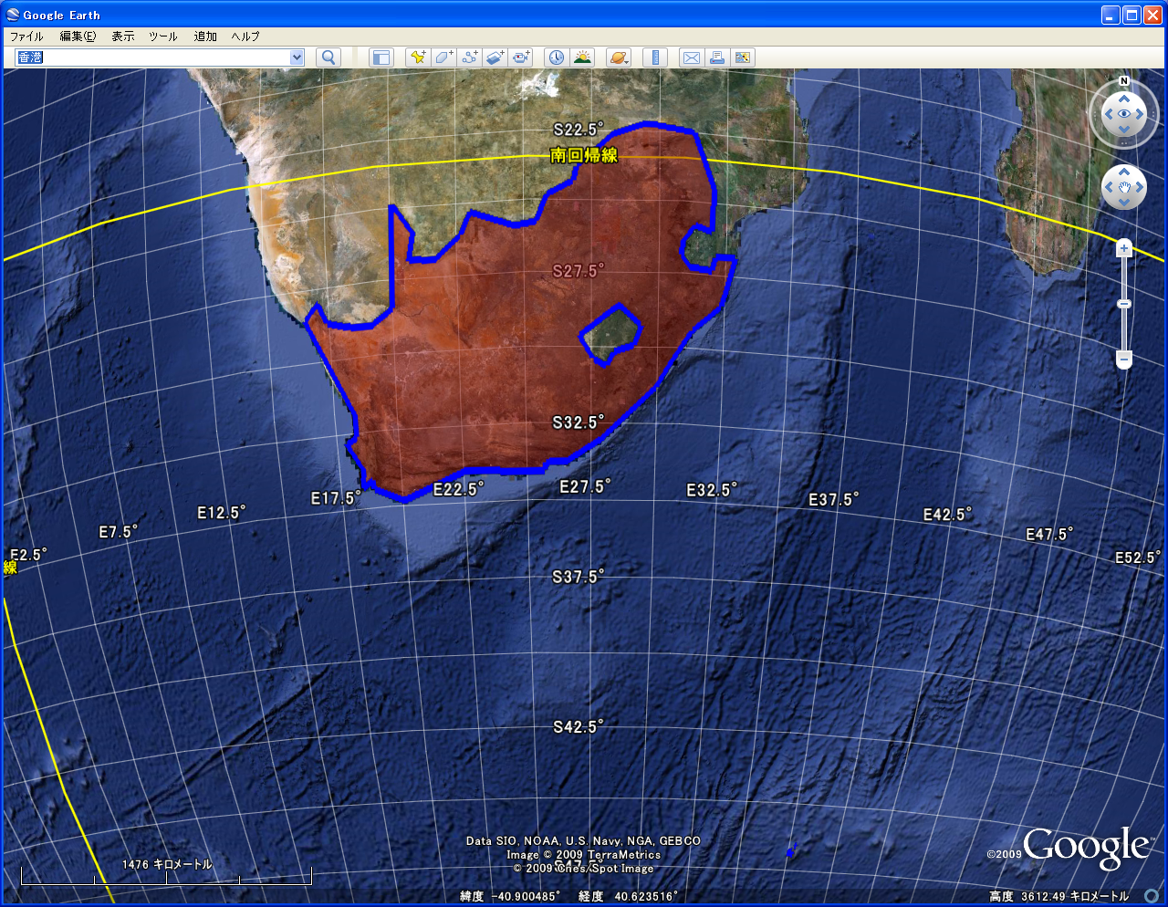Click the search magnifier button

pyautogui.click(x=328, y=57)
